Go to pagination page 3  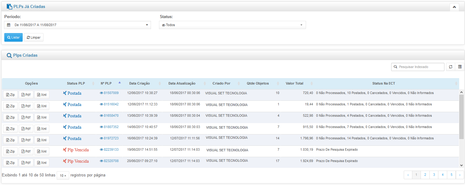click(x=434, y=175)
